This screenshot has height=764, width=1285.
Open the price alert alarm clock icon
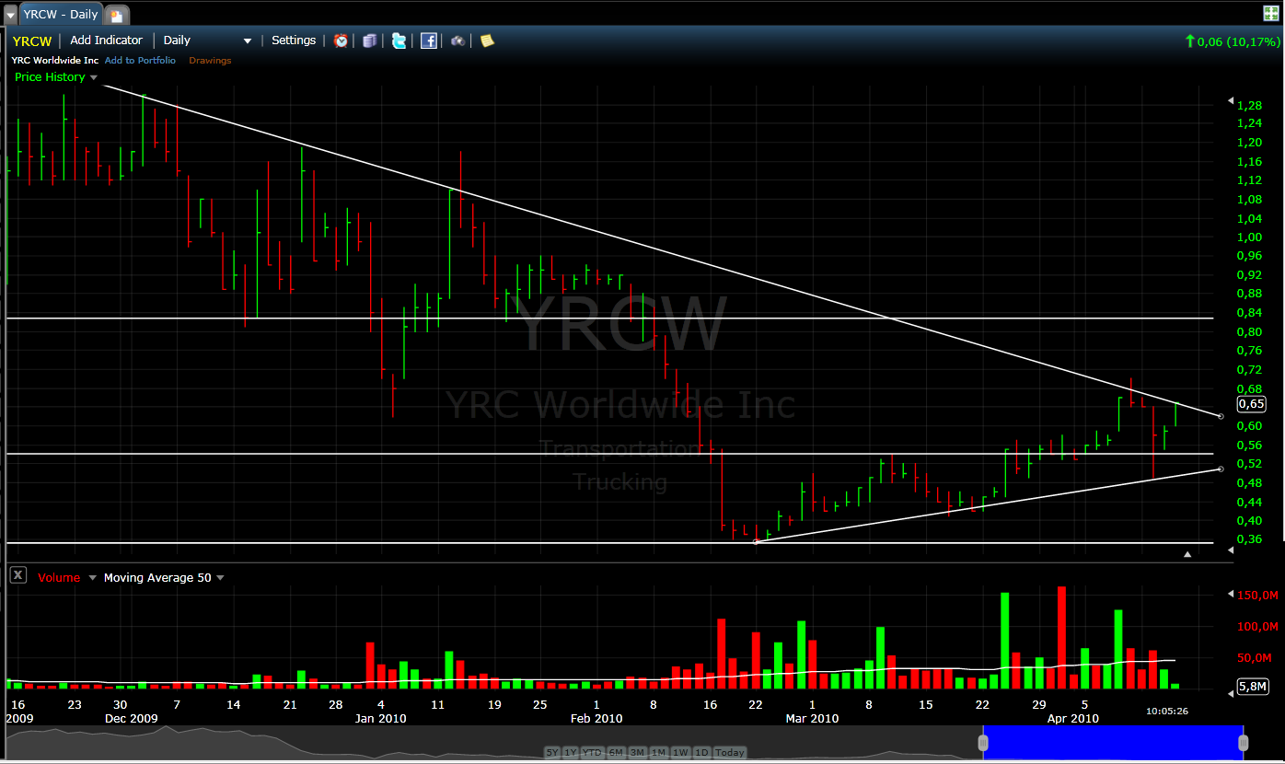[341, 41]
